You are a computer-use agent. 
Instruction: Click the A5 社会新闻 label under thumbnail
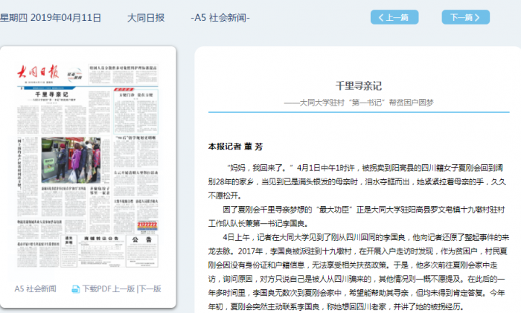click(35, 288)
